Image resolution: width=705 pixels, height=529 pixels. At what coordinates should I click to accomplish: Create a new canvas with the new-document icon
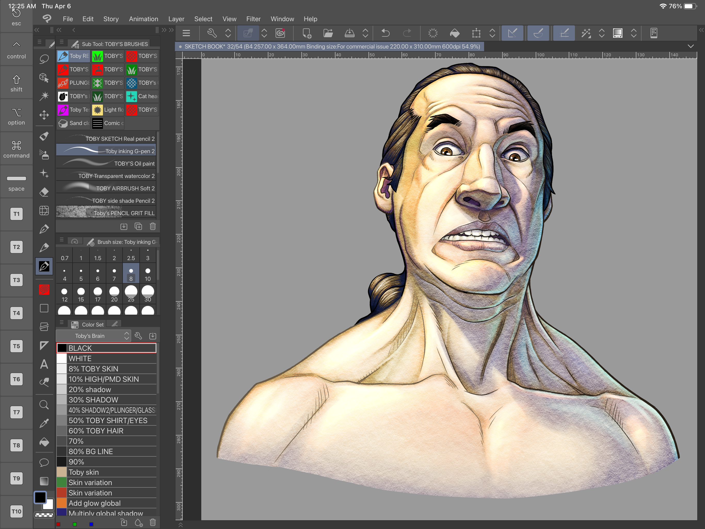click(x=307, y=33)
